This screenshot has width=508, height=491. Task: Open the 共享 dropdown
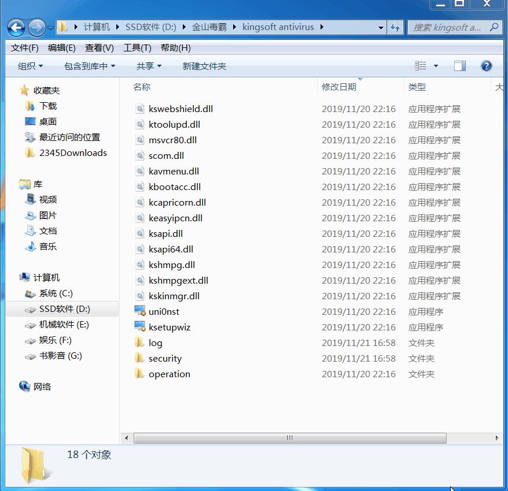click(x=149, y=66)
